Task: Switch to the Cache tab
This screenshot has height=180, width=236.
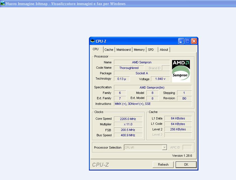Action: (109, 50)
